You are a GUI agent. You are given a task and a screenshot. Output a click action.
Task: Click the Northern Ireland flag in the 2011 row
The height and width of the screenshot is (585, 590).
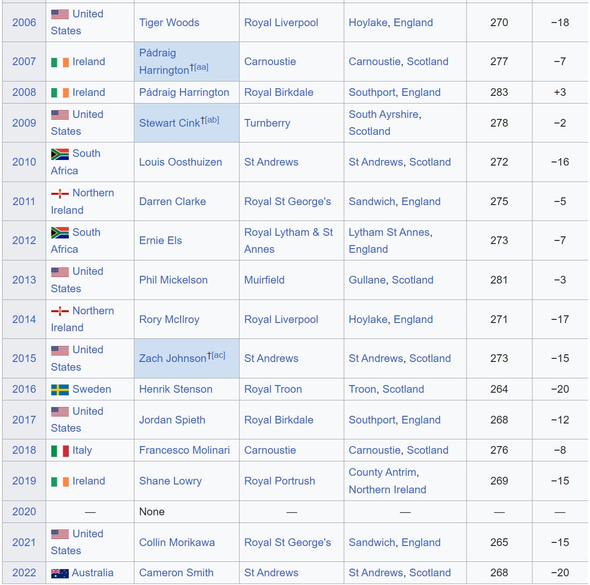pos(60,193)
